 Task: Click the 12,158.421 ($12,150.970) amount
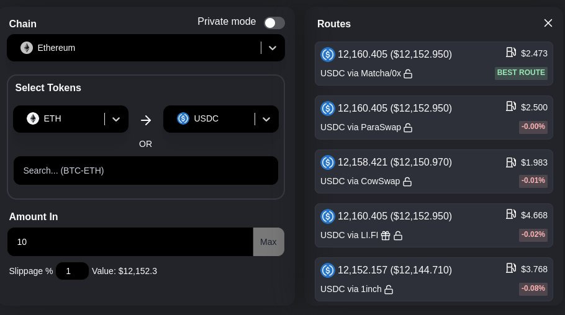[394, 162]
